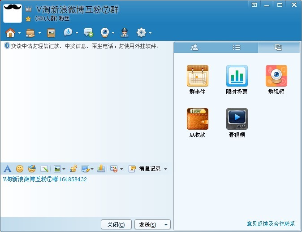Click the create discussion chat icon
The height and width of the screenshot is (232, 302).
coord(88,32)
